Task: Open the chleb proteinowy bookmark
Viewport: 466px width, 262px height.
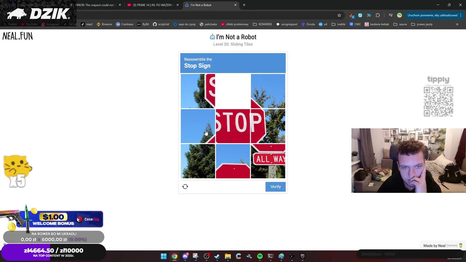Action: [x=234, y=24]
